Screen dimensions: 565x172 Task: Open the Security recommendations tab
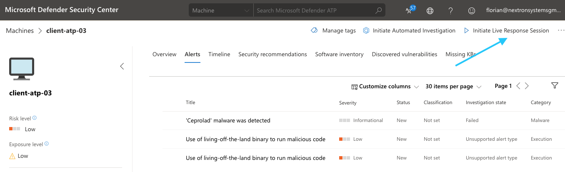(272, 54)
